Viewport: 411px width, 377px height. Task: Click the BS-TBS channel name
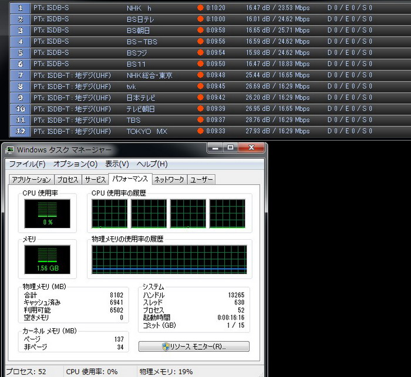point(142,42)
